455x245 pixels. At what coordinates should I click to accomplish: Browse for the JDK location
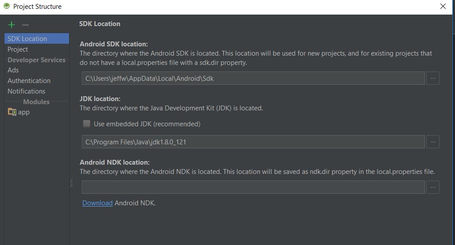[x=432, y=142]
